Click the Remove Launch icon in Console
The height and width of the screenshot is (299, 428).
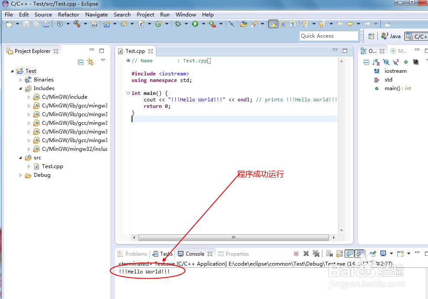(x=306, y=253)
